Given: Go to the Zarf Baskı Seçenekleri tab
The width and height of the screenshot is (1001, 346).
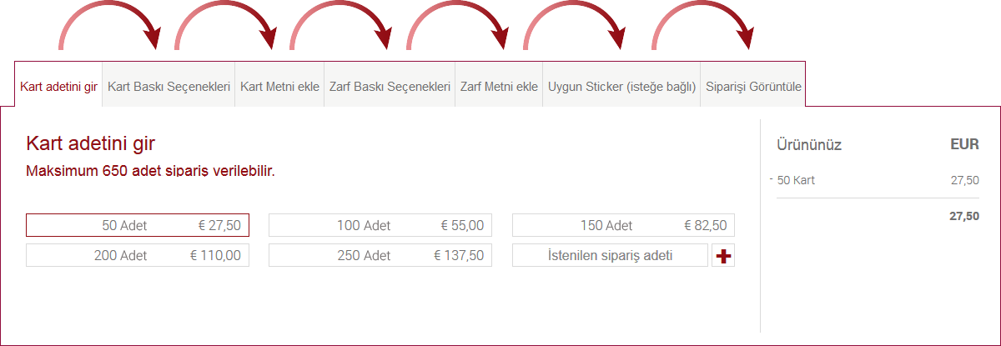Looking at the screenshot, I should 390,87.
